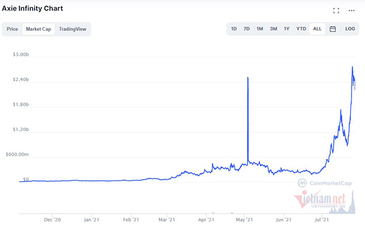The image size is (365, 227).
Task: Click the $3.00b y-axis label
Action: coord(21,55)
